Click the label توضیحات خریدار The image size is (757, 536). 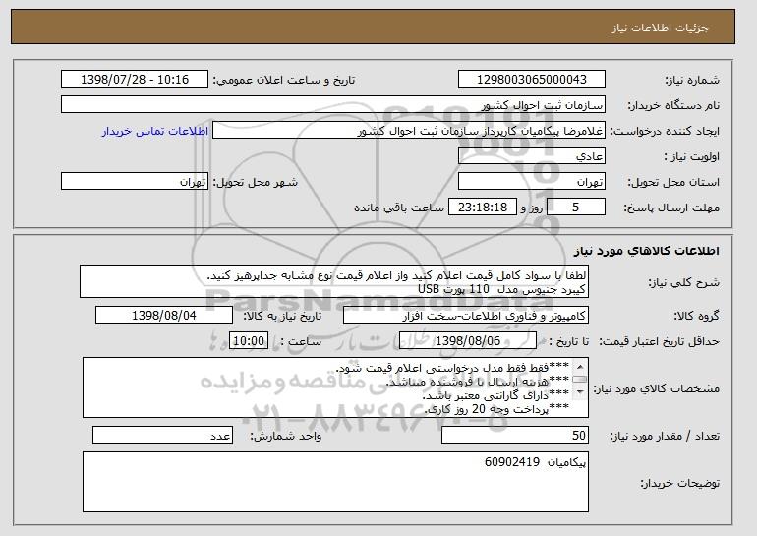[679, 483]
